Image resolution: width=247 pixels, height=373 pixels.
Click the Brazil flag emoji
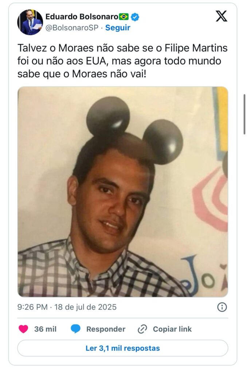[124, 17]
